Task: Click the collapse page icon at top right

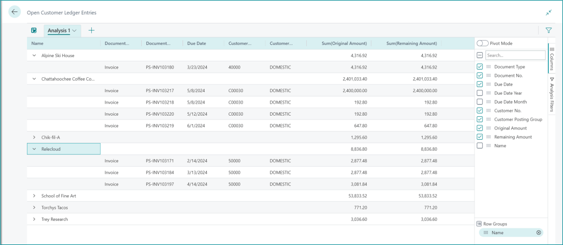Action: (x=548, y=12)
